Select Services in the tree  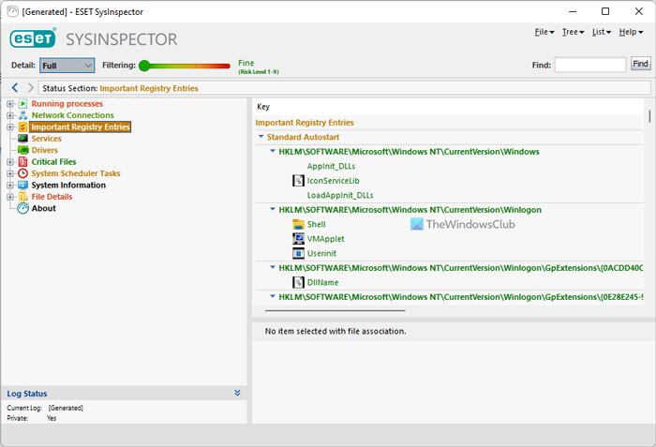coord(47,139)
